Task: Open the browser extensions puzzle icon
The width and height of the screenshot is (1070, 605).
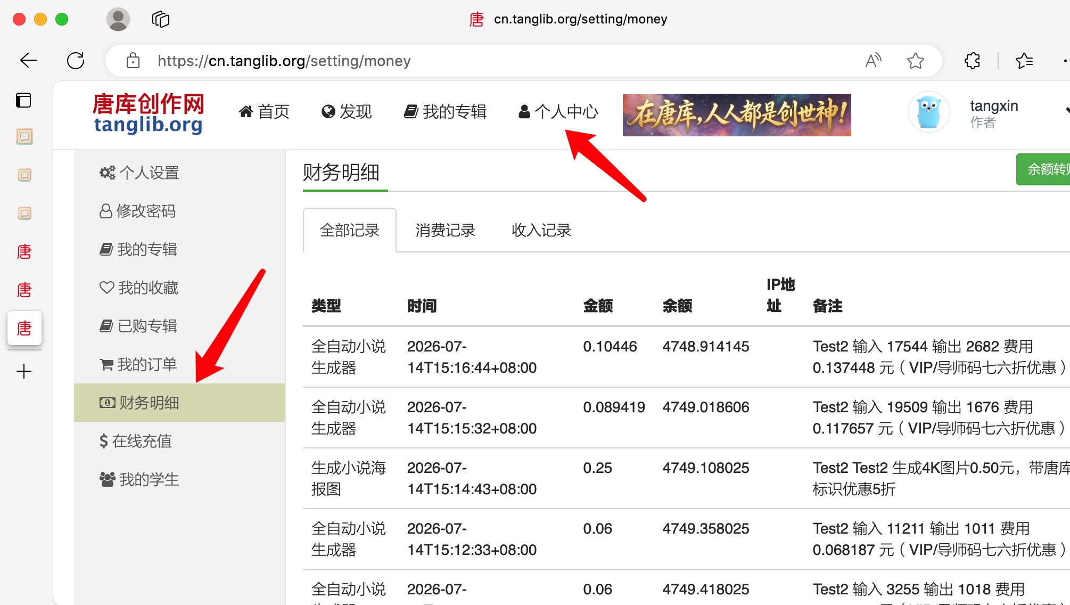Action: pos(972,61)
